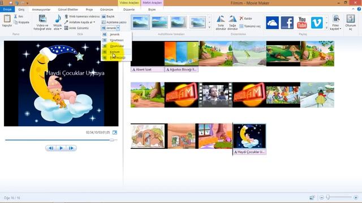362x203 pixels.
Task: Open Video ve fotoğraf ekle
Action: (x=42, y=23)
